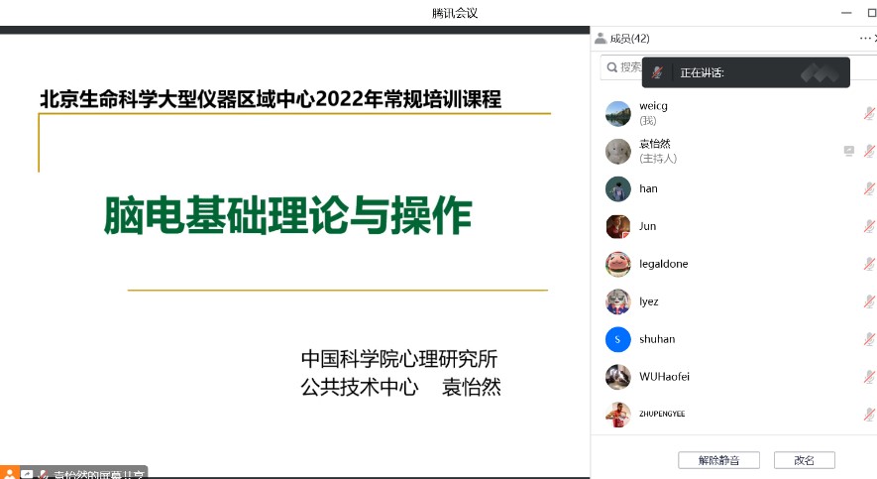Image resolution: width=877 pixels, height=479 pixels.
Task: Open the members panel three-dot more menu
Action: 864,38
